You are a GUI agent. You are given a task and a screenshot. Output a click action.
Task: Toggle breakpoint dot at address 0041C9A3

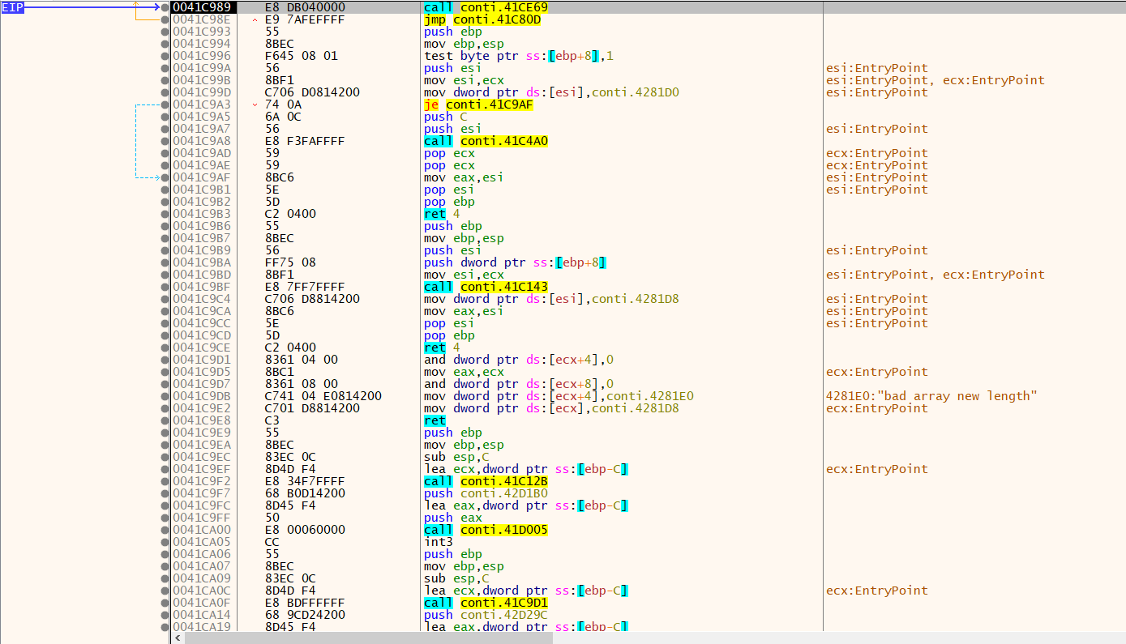tap(165, 104)
